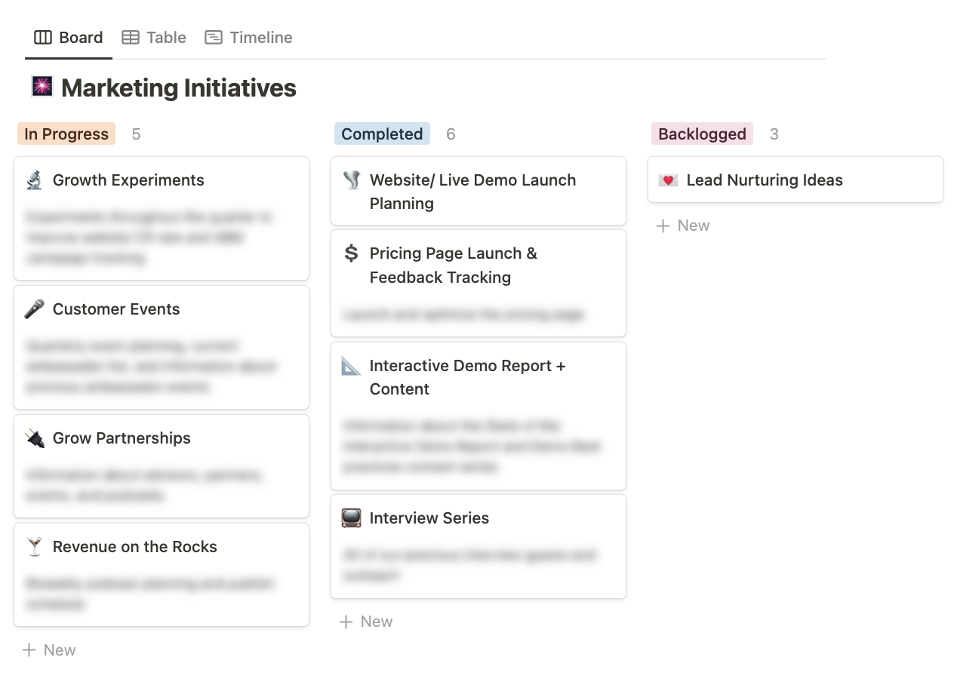
Task: Open the Marketing Initiatives page title
Action: (x=179, y=88)
